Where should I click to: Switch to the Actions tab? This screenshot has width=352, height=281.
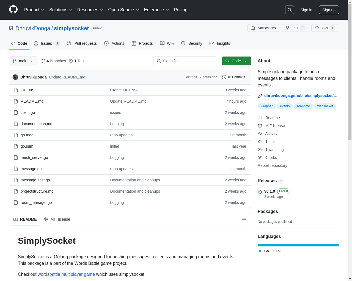click(114, 43)
